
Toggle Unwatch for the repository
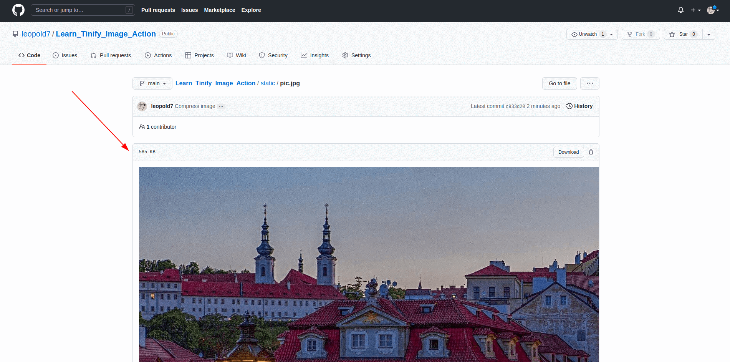pyautogui.click(x=587, y=34)
